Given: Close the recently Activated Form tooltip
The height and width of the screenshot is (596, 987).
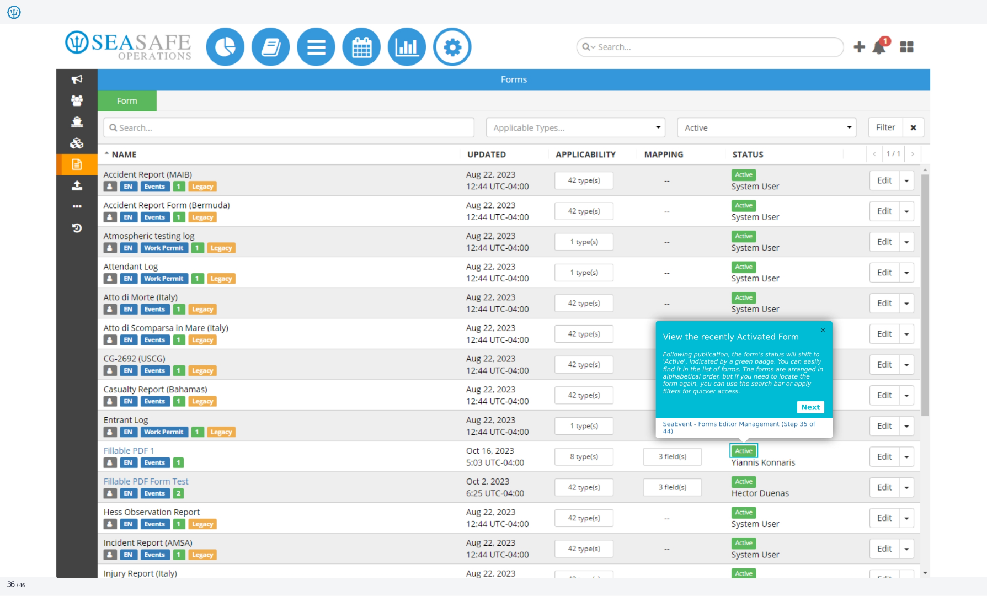Looking at the screenshot, I should tap(823, 330).
